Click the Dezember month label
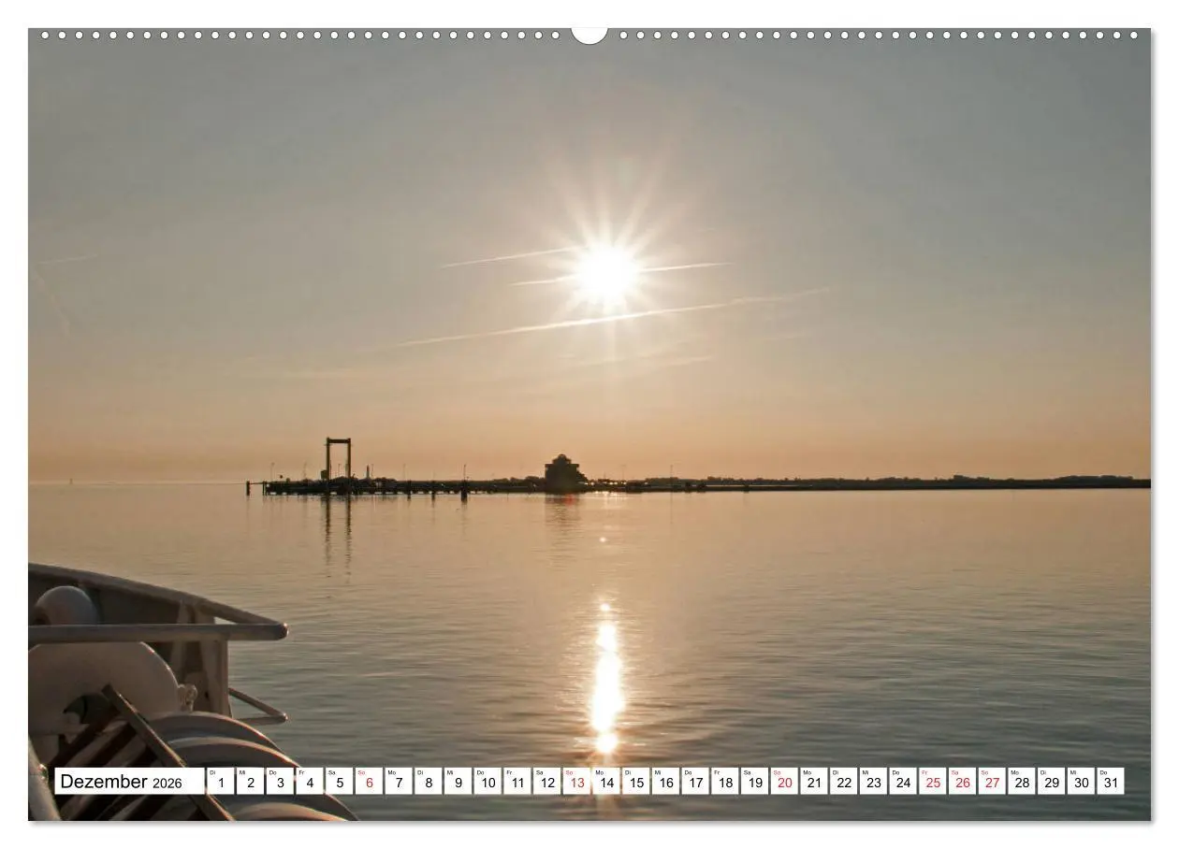 tap(106, 782)
